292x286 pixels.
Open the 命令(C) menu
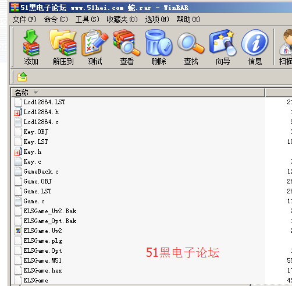coord(56,19)
